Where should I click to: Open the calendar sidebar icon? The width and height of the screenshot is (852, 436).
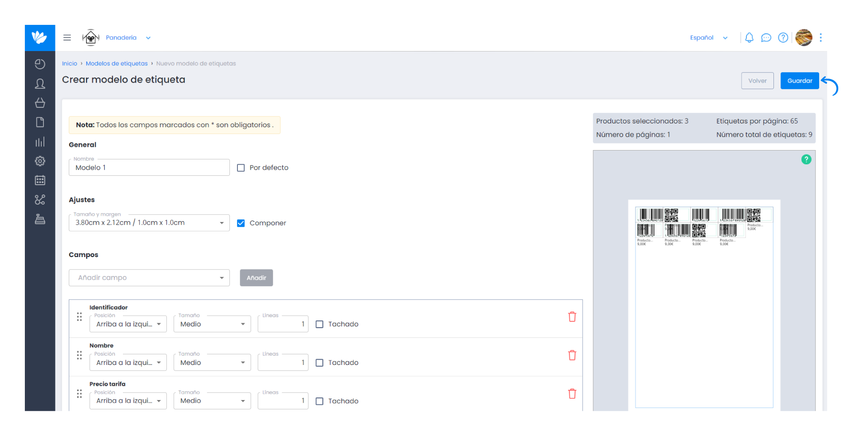click(40, 180)
